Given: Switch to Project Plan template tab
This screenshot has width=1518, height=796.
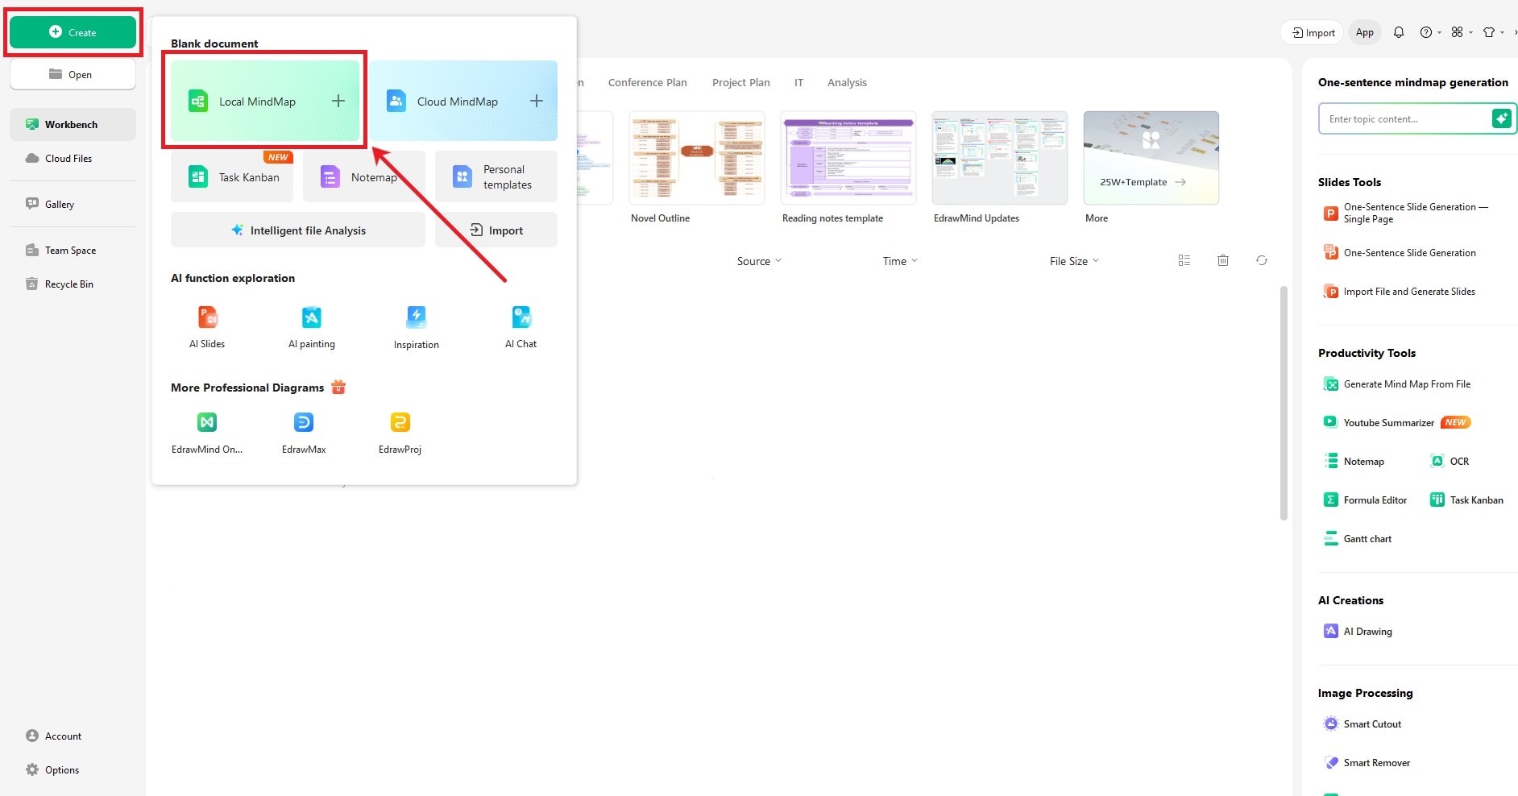Looking at the screenshot, I should pyautogui.click(x=741, y=82).
